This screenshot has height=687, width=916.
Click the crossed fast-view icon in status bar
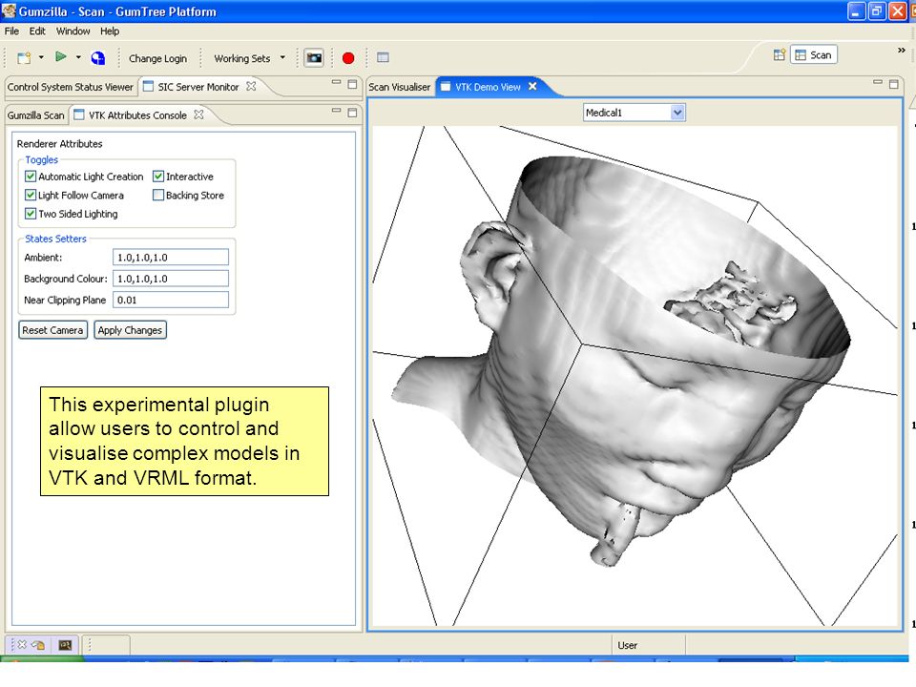click(x=22, y=644)
